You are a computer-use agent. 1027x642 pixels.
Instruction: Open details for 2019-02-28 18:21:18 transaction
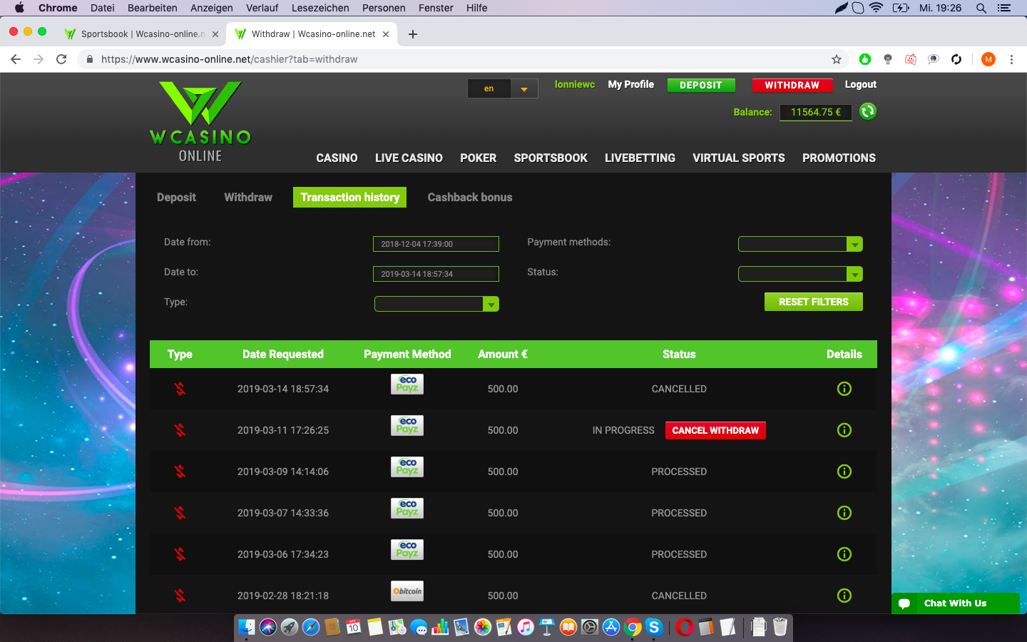844,596
